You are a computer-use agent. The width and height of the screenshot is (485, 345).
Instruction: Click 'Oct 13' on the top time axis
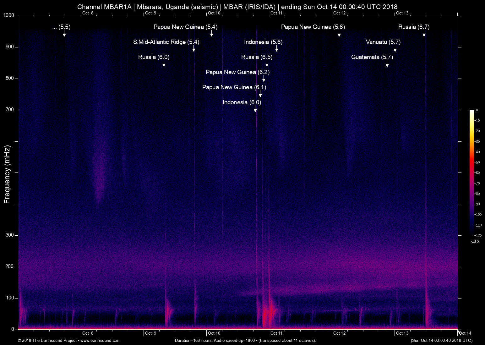tap(402, 13)
